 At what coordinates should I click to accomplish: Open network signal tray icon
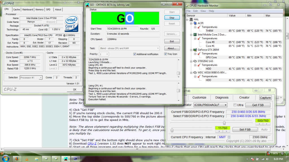click(x=262, y=159)
